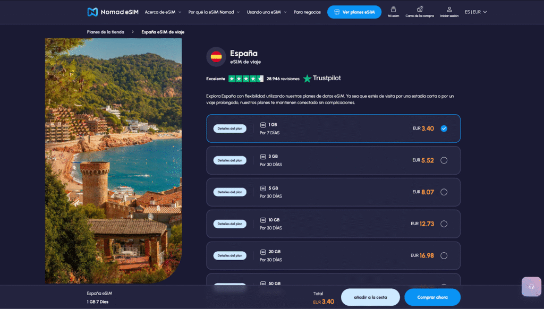
Task: Open the ES | EUR language currency dropdown
Action: click(x=475, y=12)
